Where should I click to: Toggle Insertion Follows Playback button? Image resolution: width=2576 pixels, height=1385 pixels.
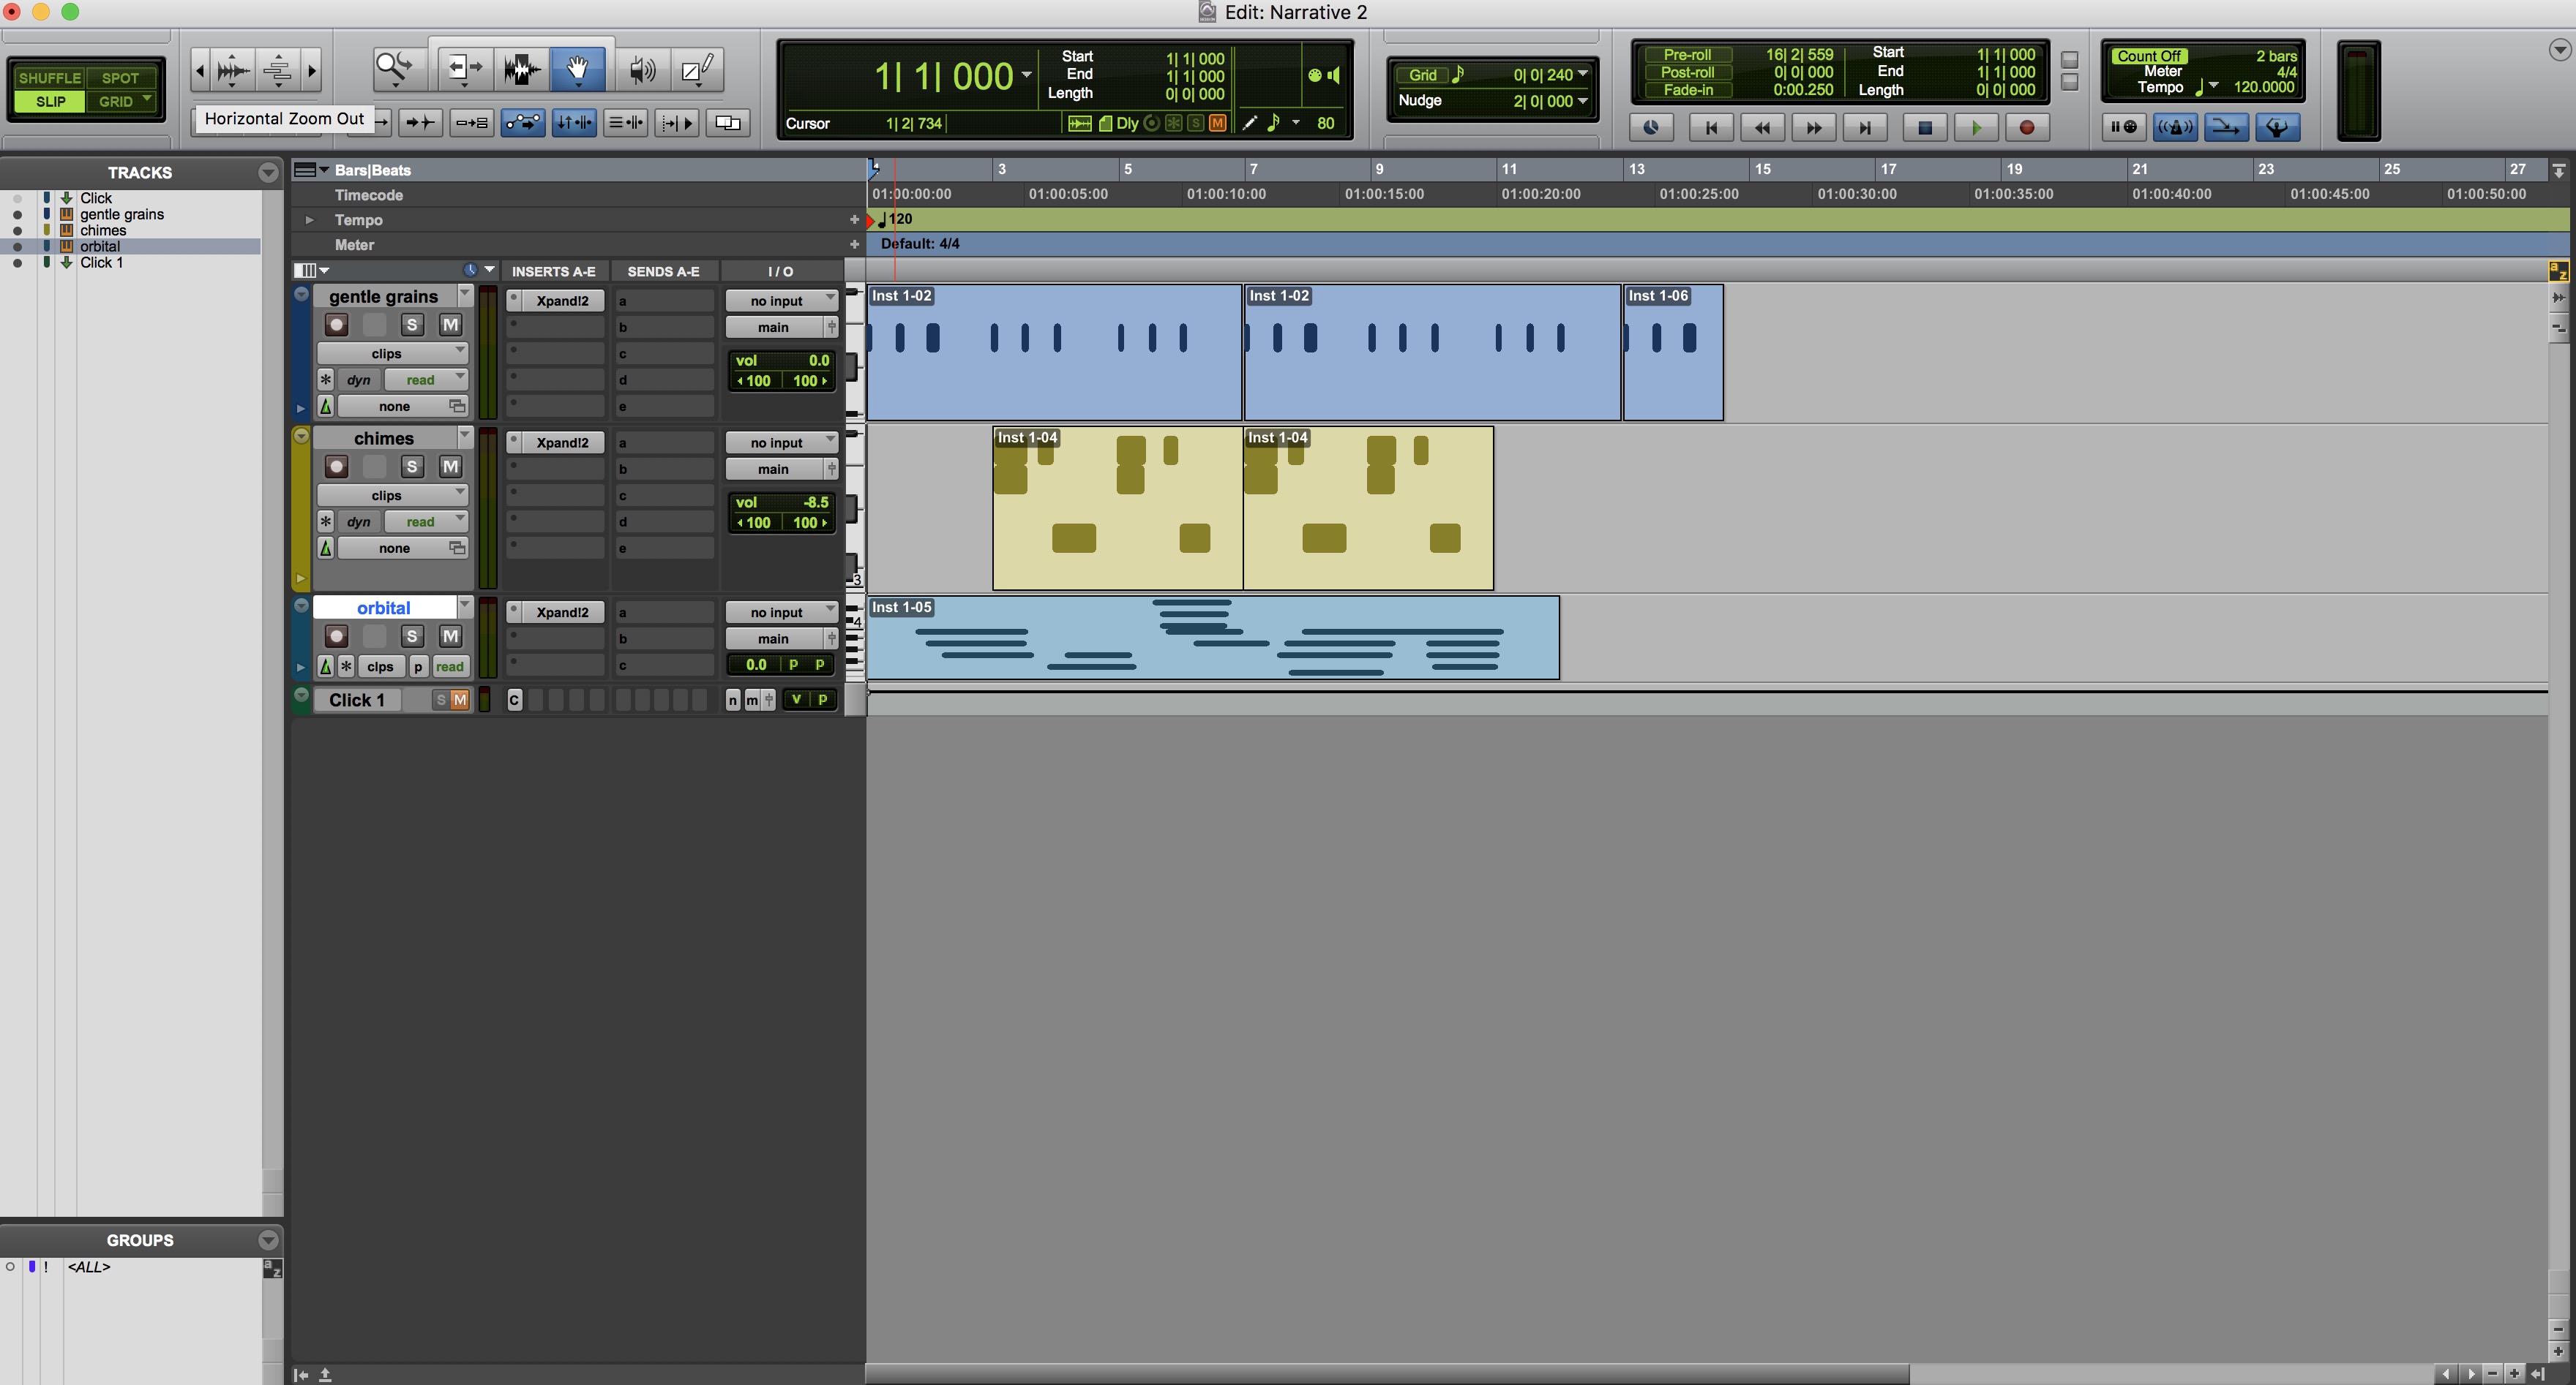pos(677,123)
